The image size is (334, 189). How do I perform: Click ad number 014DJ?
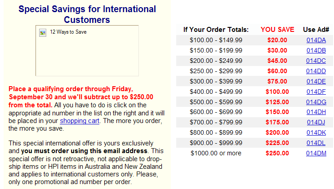point(316,122)
